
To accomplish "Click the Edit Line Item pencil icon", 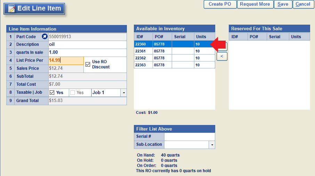I will coord(12,9).
